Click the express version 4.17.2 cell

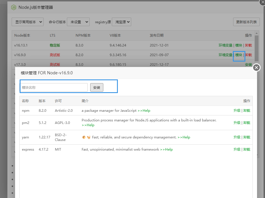[44, 149]
